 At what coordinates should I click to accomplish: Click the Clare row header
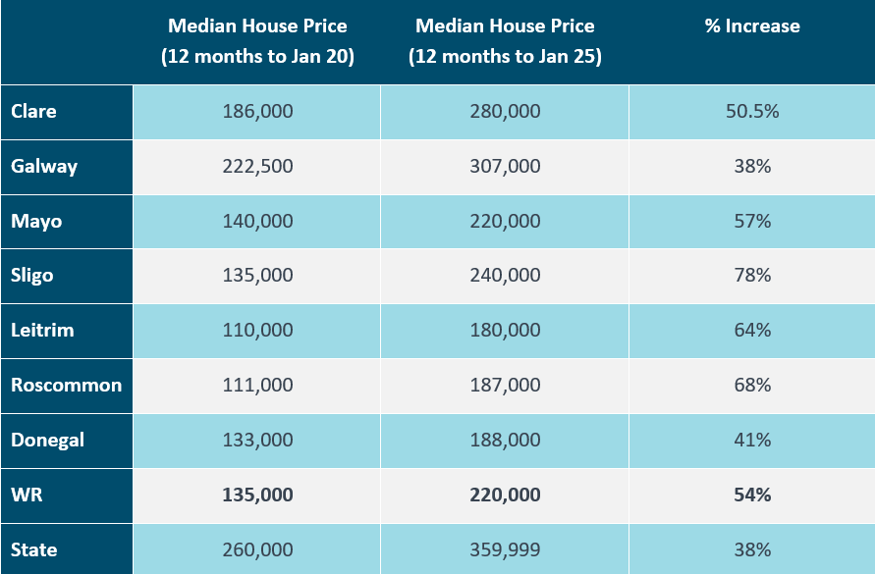34,111
